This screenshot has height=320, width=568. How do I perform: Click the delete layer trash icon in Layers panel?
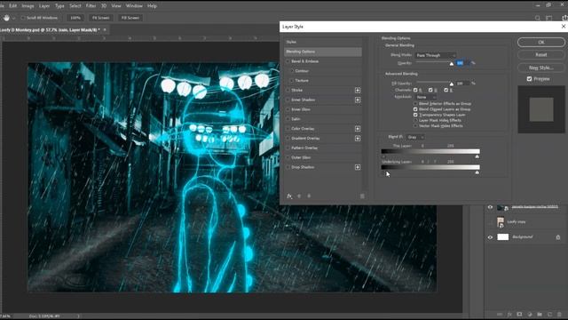(560, 314)
